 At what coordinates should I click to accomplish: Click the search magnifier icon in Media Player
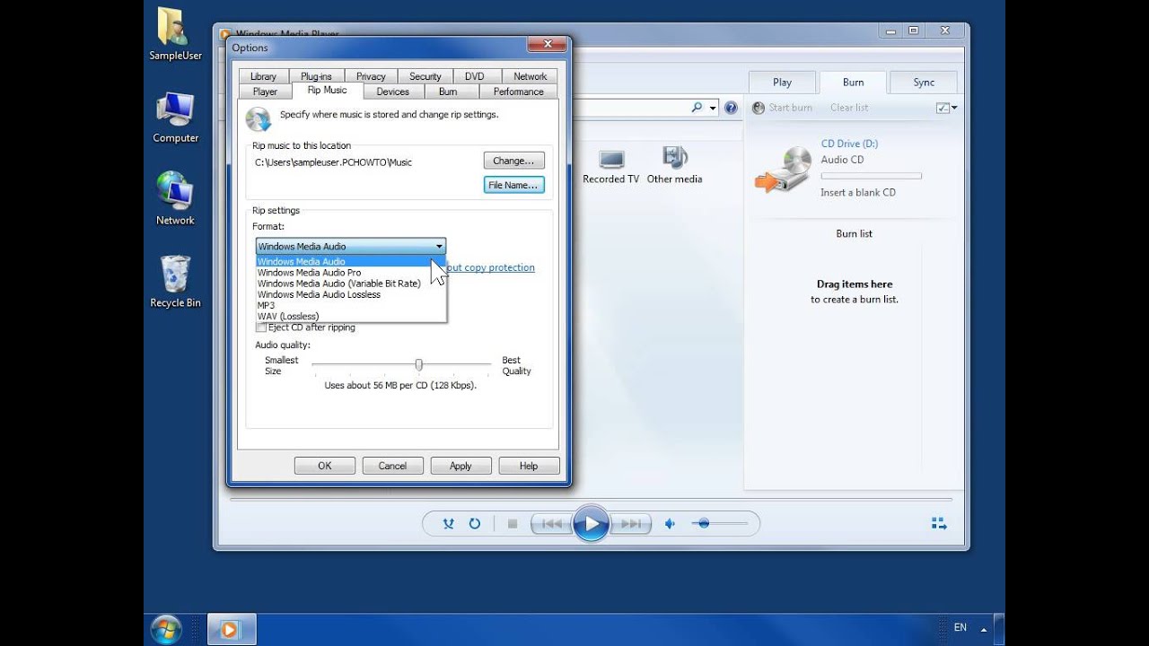[x=697, y=108]
